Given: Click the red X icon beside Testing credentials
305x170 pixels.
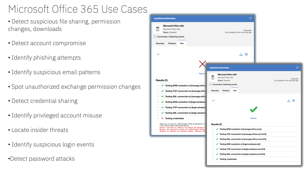Looking at the screenshot, I should [163, 118].
